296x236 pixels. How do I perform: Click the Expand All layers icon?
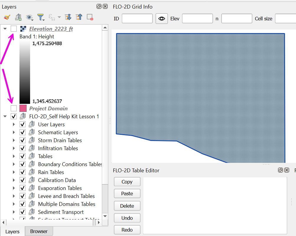click(x=68, y=17)
